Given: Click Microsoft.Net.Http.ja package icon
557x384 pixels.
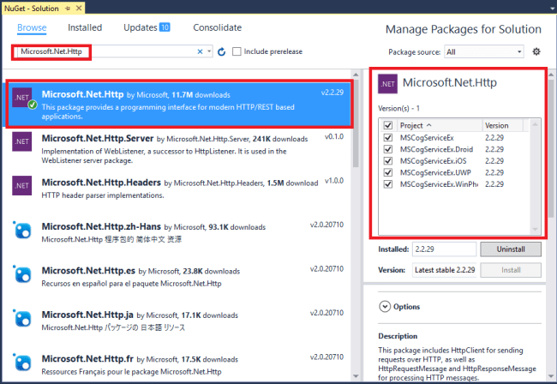Looking at the screenshot, I should (22, 318).
